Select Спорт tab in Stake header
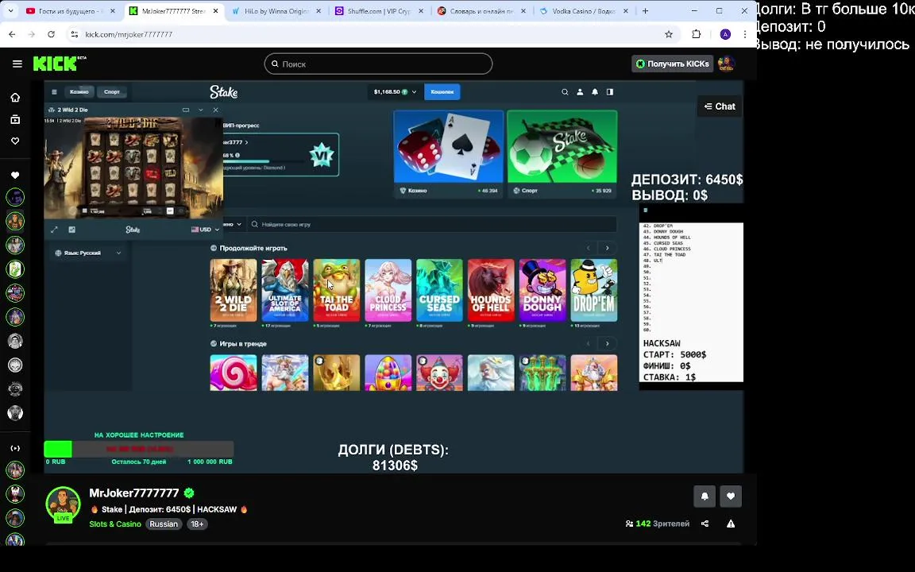The height and width of the screenshot is (572, 915). (111, 91)
